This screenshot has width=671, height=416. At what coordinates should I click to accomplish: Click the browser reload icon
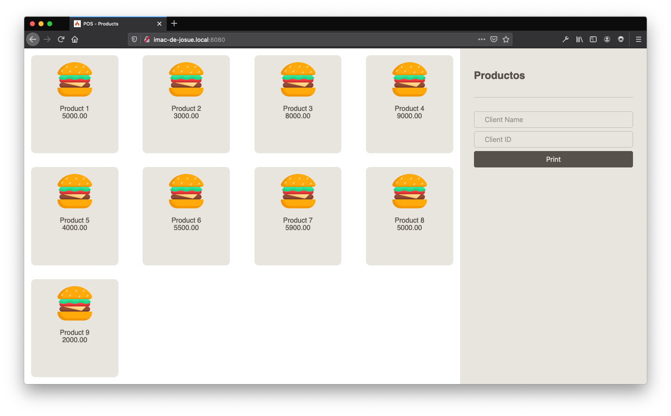(x=61, y=39)
